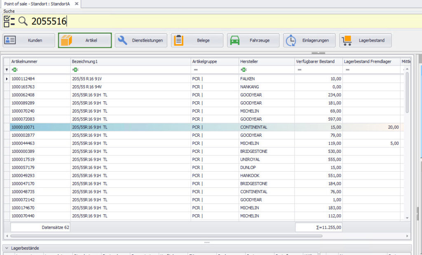Viewport: 422px width, 255px height.
Task: Open the Kunden customer search
Action: coord(29,40)
